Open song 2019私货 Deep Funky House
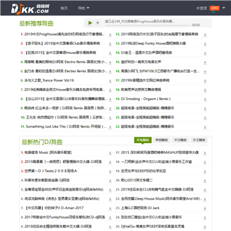The image size is (231, 231). [x=153, y=44]
